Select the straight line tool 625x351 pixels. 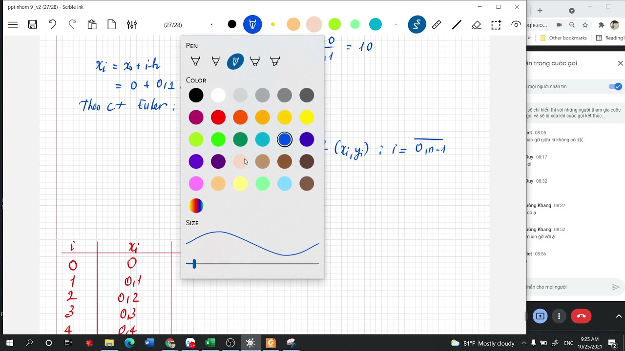[x=457, y=24]
